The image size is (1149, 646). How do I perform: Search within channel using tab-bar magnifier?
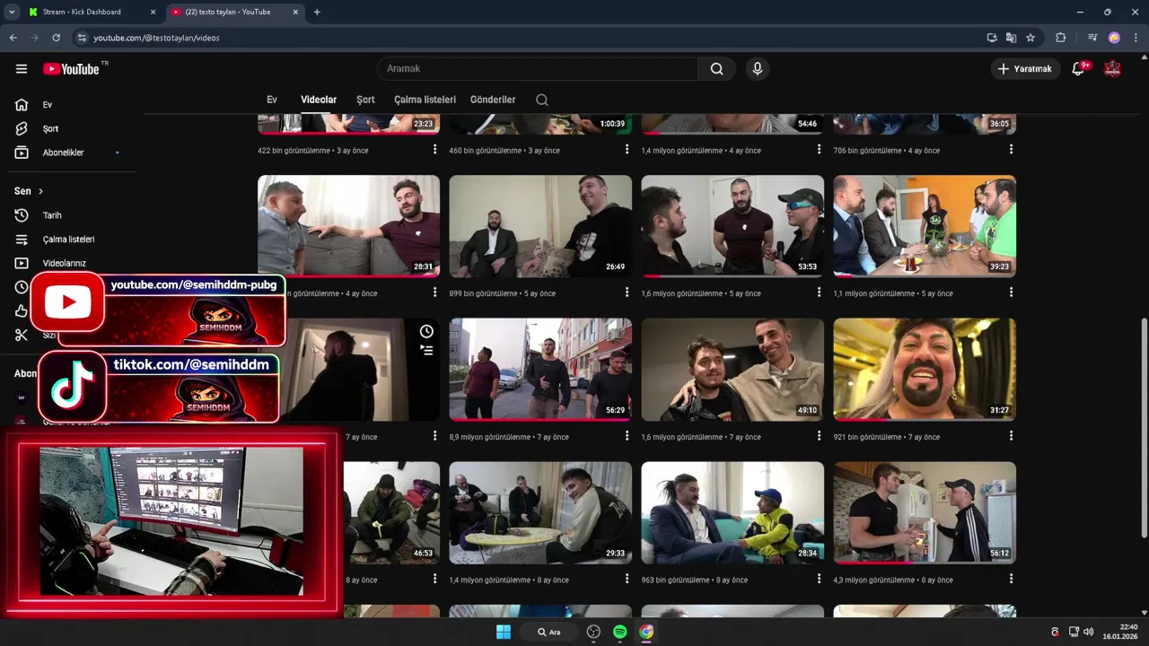pyautogui.click(x=542, y=100)
